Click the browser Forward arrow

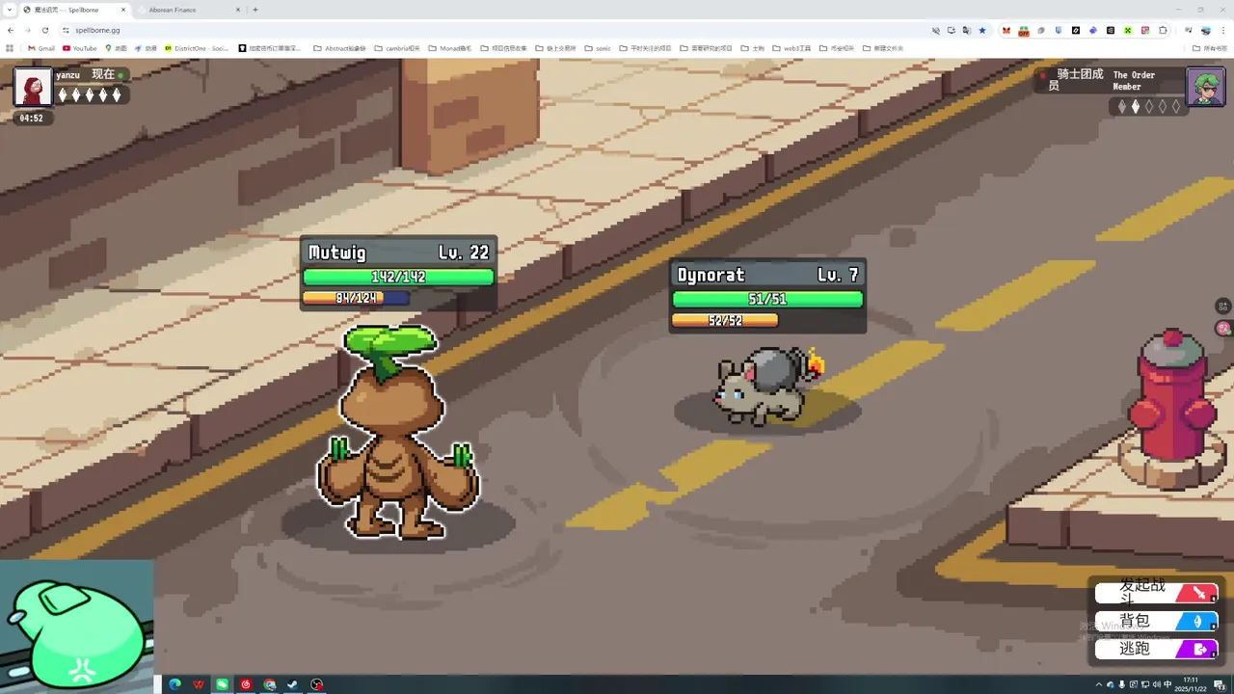click(x=27, y=30)
